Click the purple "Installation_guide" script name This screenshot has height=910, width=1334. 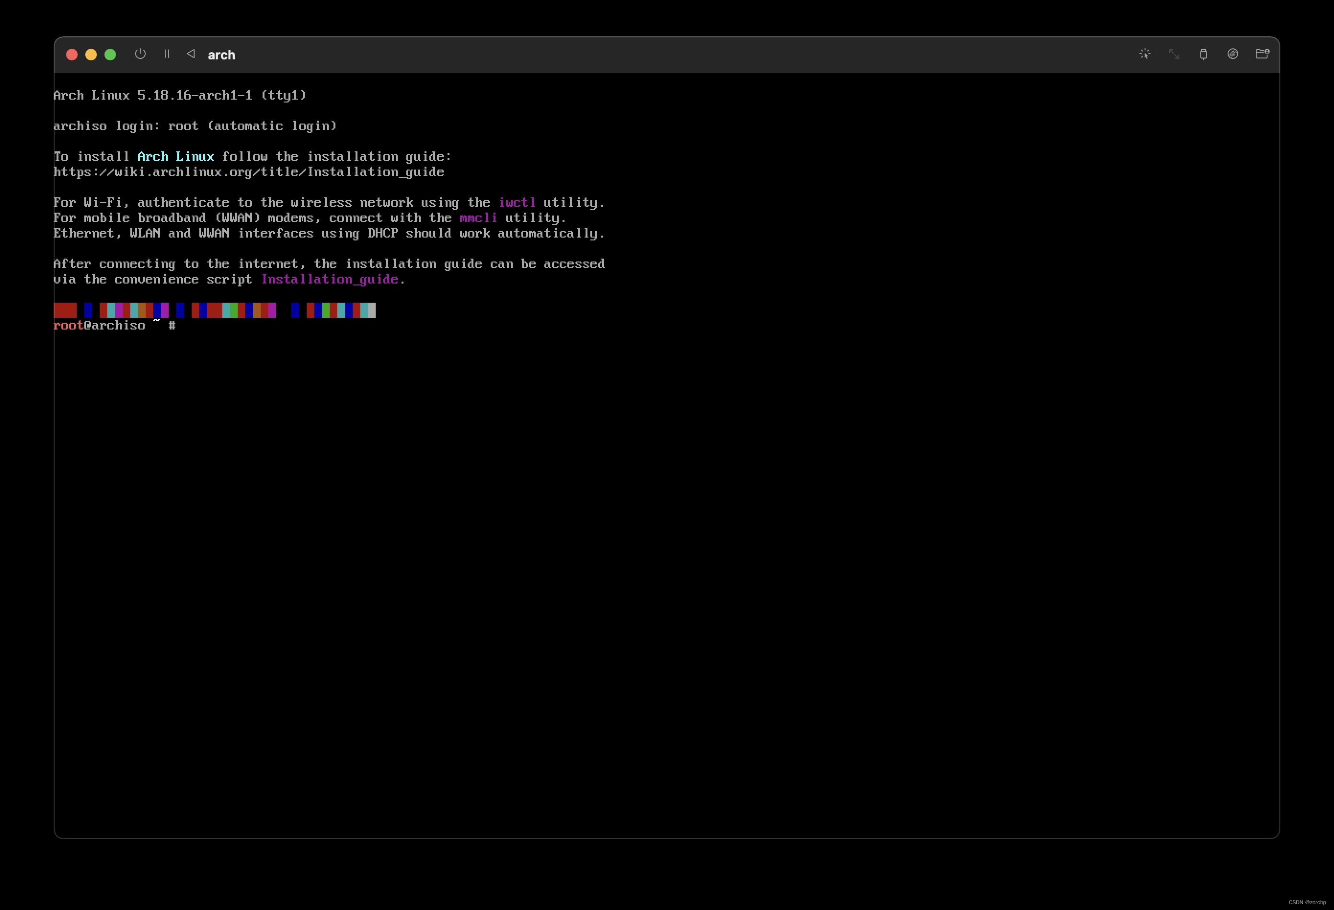pos(330,279)
